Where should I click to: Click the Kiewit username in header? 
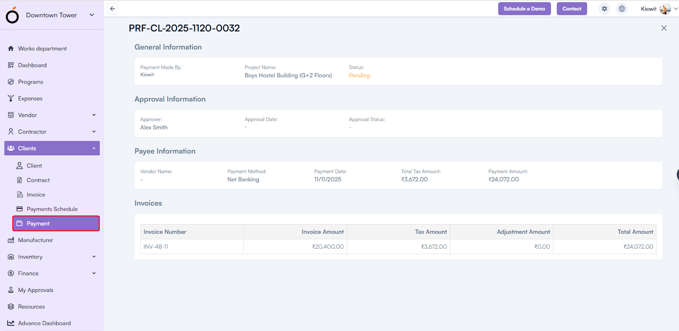click(648, 8)
